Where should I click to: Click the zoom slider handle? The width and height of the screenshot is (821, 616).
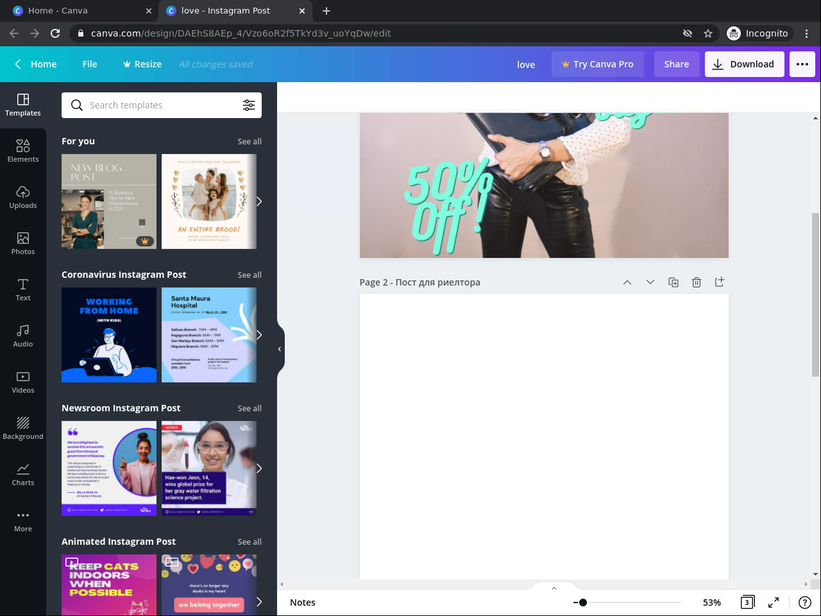582,603
